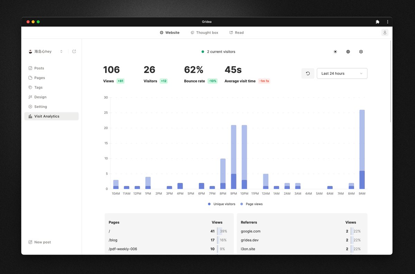Open Tags in the sidebar
The width and height of the screenshot is (415, 274).
coord(51,88)
